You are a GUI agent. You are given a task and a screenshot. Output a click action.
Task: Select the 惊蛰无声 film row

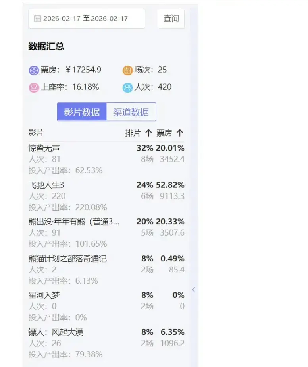coord(44,148)
